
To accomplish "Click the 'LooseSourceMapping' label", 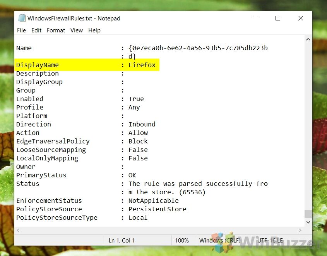I will pos(51,150).
